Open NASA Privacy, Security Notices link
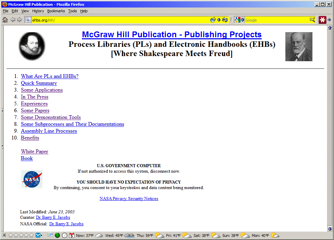 pyautogui.click(x=129, y=199)
